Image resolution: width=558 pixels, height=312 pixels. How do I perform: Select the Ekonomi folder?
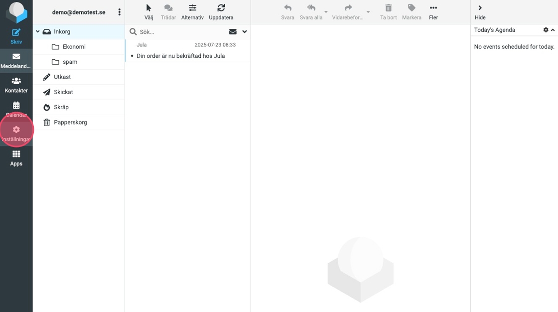[x=74, y=47]
